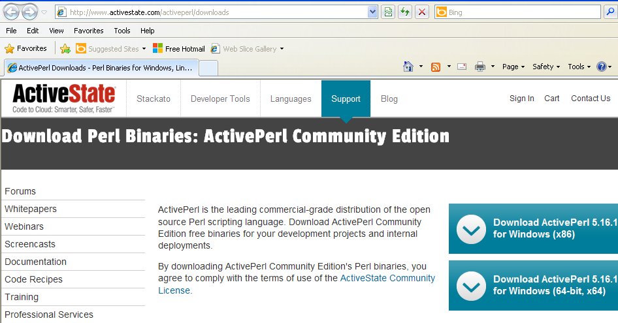Open the Page command bar menu

tap(513, 67)
